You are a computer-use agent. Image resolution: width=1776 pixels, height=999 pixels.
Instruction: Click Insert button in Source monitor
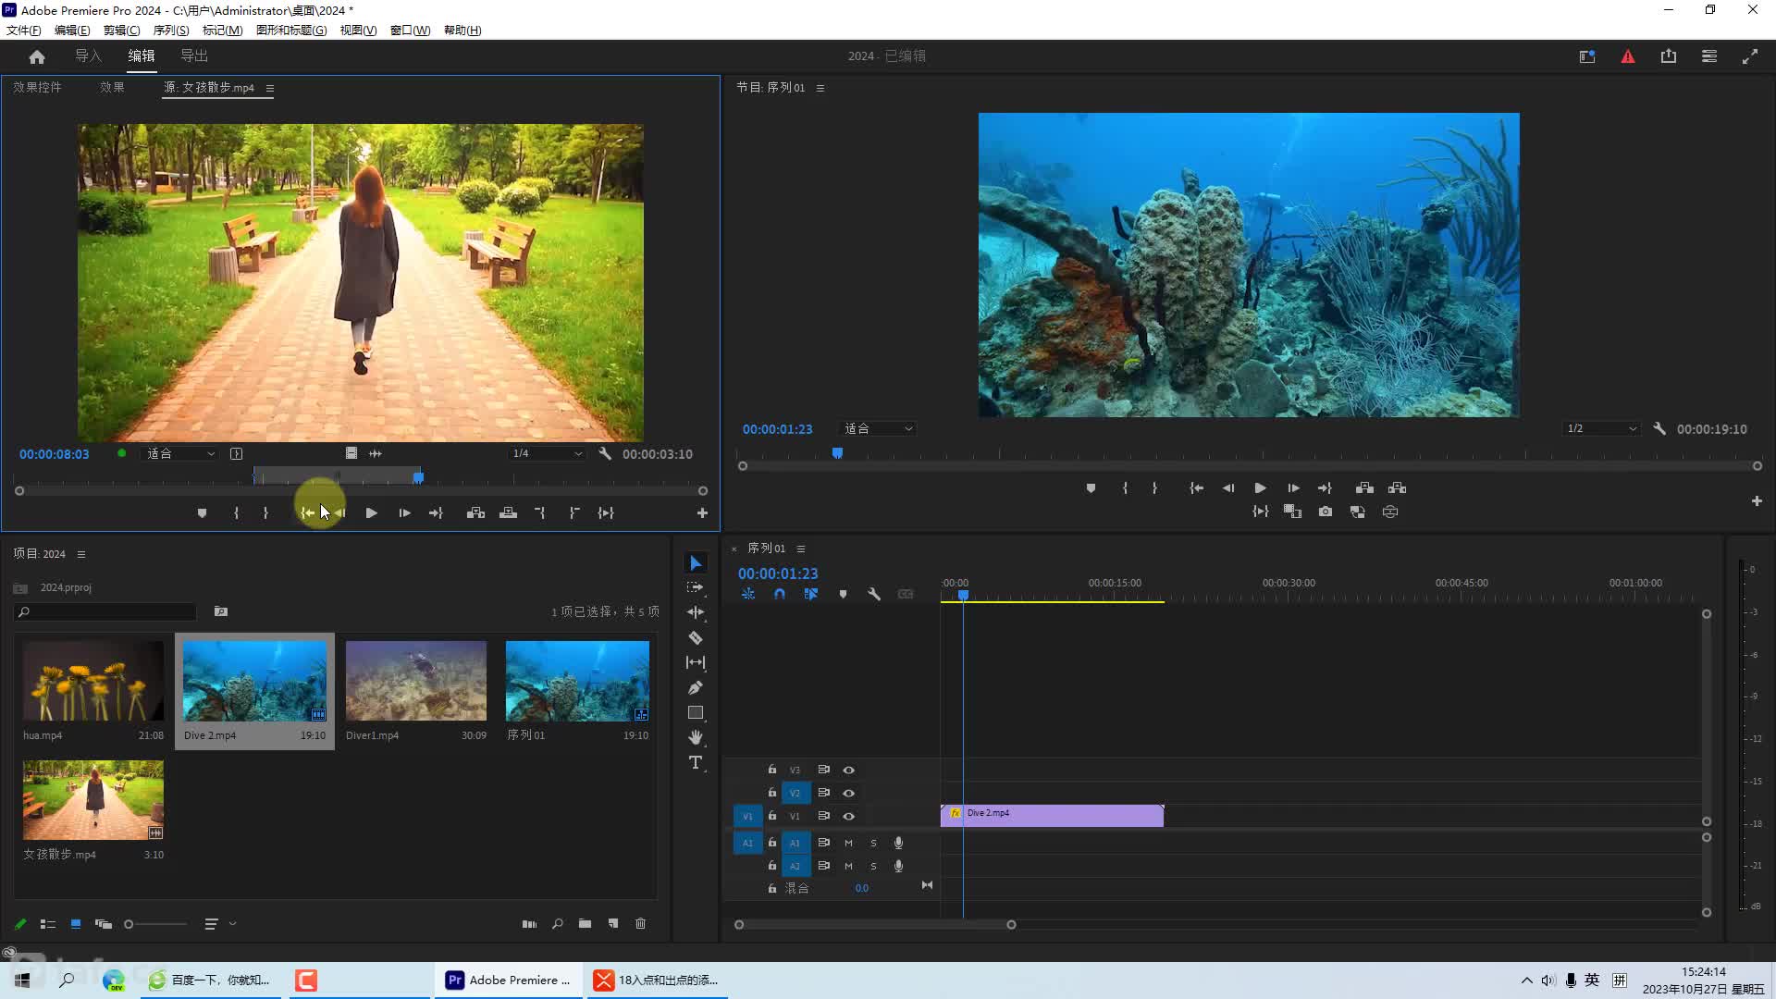point(475,512)
